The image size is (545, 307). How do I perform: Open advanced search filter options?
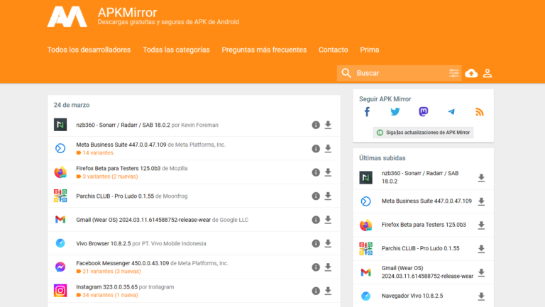point(454,73)
